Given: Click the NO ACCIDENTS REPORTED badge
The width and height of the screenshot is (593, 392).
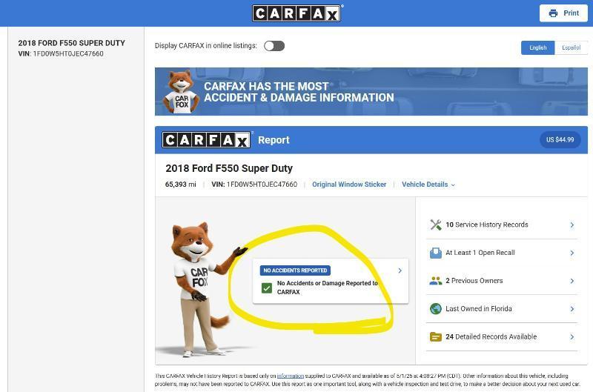Looking at the screenshot, I should (x=295, y=270).
